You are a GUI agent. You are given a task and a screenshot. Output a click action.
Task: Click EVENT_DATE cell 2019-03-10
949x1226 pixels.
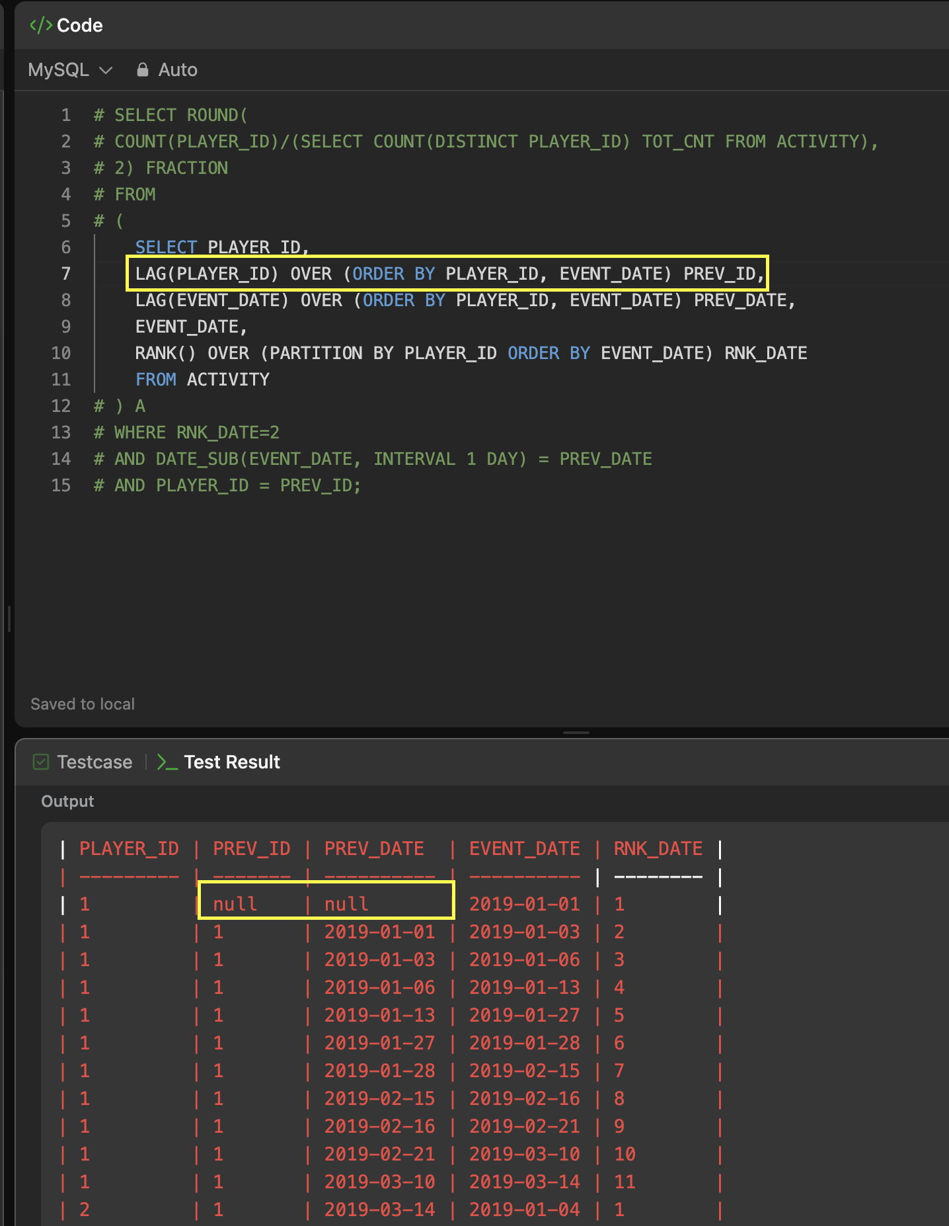click(525, 1154)
